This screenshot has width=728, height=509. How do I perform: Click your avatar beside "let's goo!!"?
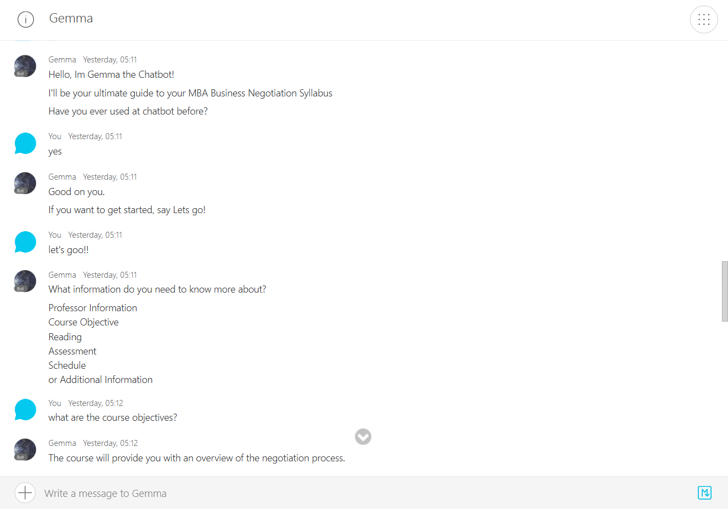25,242
